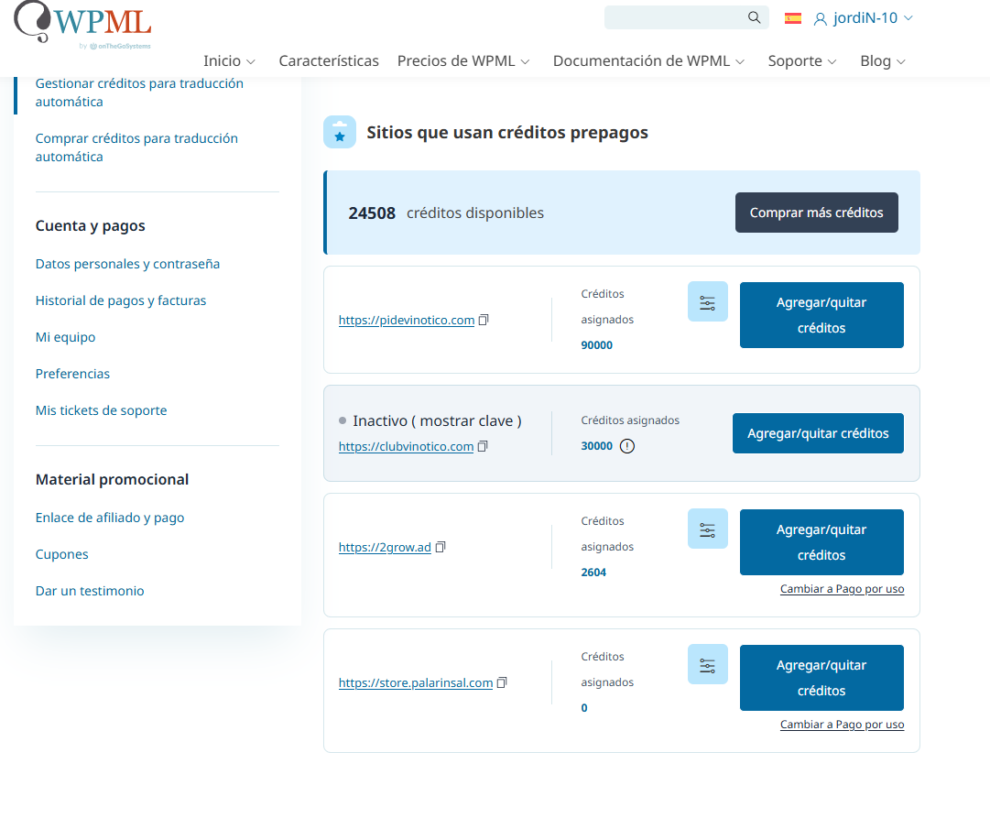
Task: Click the 24508 créditos disponibles value
Action: pos(372,213)
